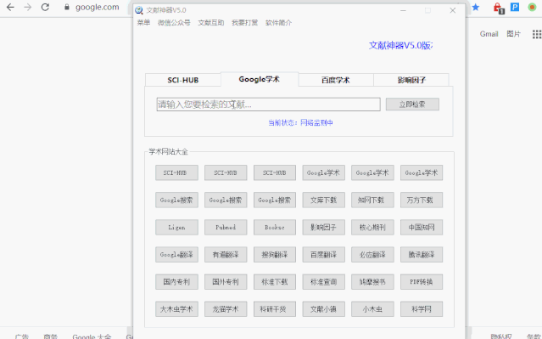Open the 微信公众号 menu item

[174, 22]
